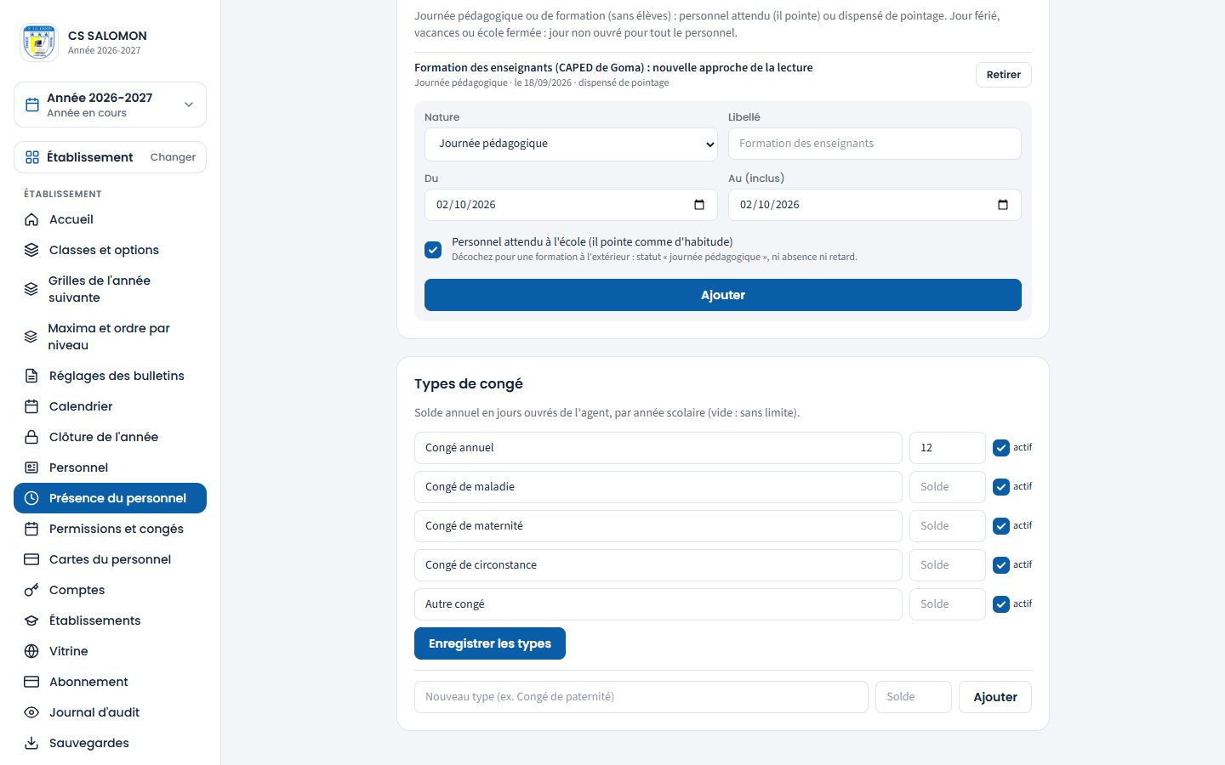1225x765 pixels.
Task: Expand the Année 2026-2027 year selector
Action: click(110, 105)
